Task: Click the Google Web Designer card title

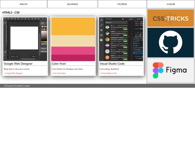Action: 18,63
